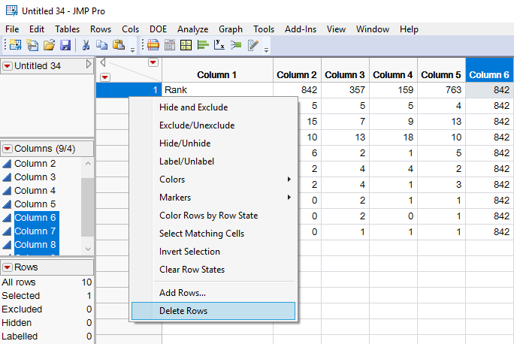Open the Analyze menu
This screenshot has width=514, height=344.
(x=192, y=29)
